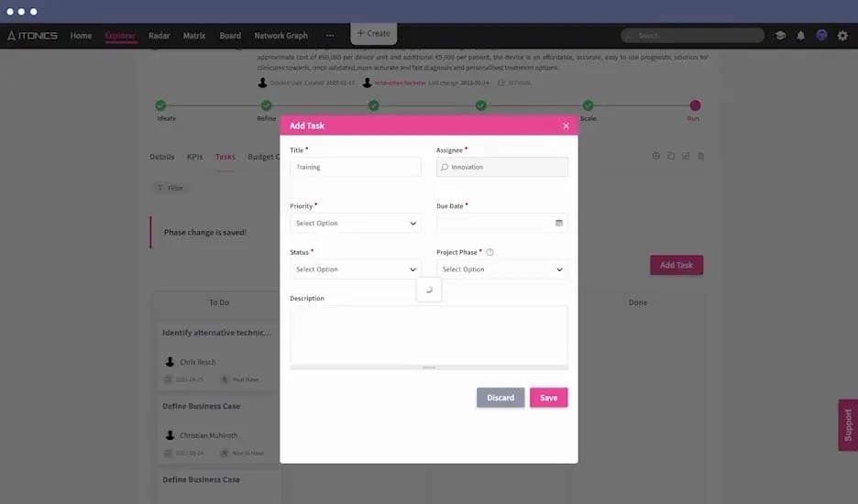Viewport: 858px width, 504px height.
Task: Click the magnifier icon in Assignee field
Action: (x=445, y=168)
